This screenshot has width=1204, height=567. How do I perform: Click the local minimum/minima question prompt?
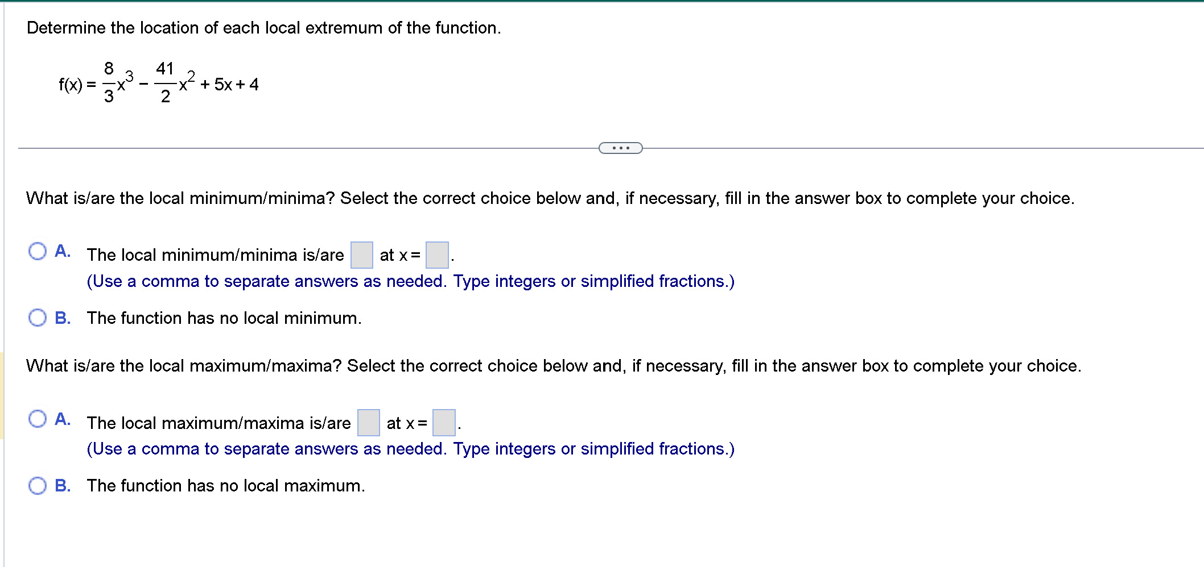pos(550,198)
